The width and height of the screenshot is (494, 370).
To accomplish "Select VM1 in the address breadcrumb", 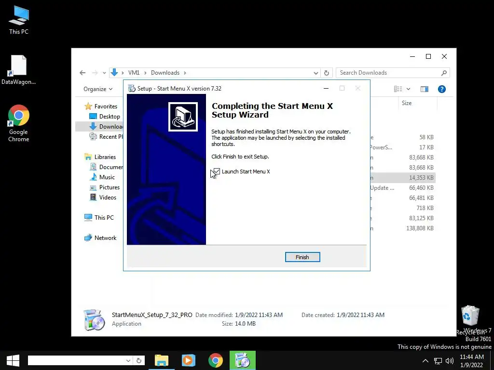I will pyautogui.click(x=134, y=73).
